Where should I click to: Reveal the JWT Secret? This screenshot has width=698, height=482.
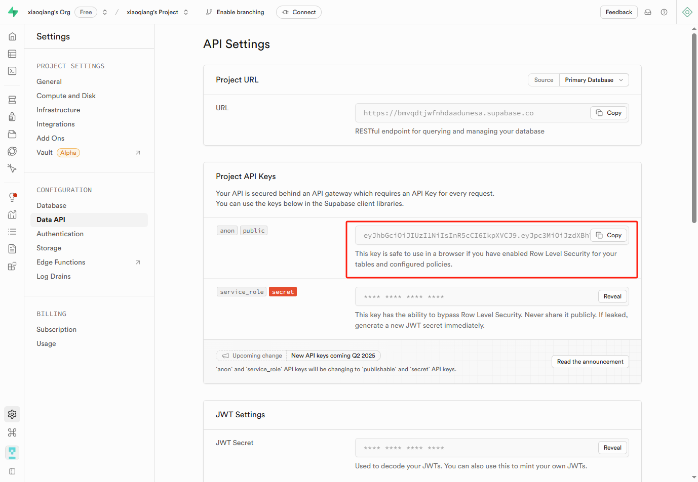coord(612,448)
